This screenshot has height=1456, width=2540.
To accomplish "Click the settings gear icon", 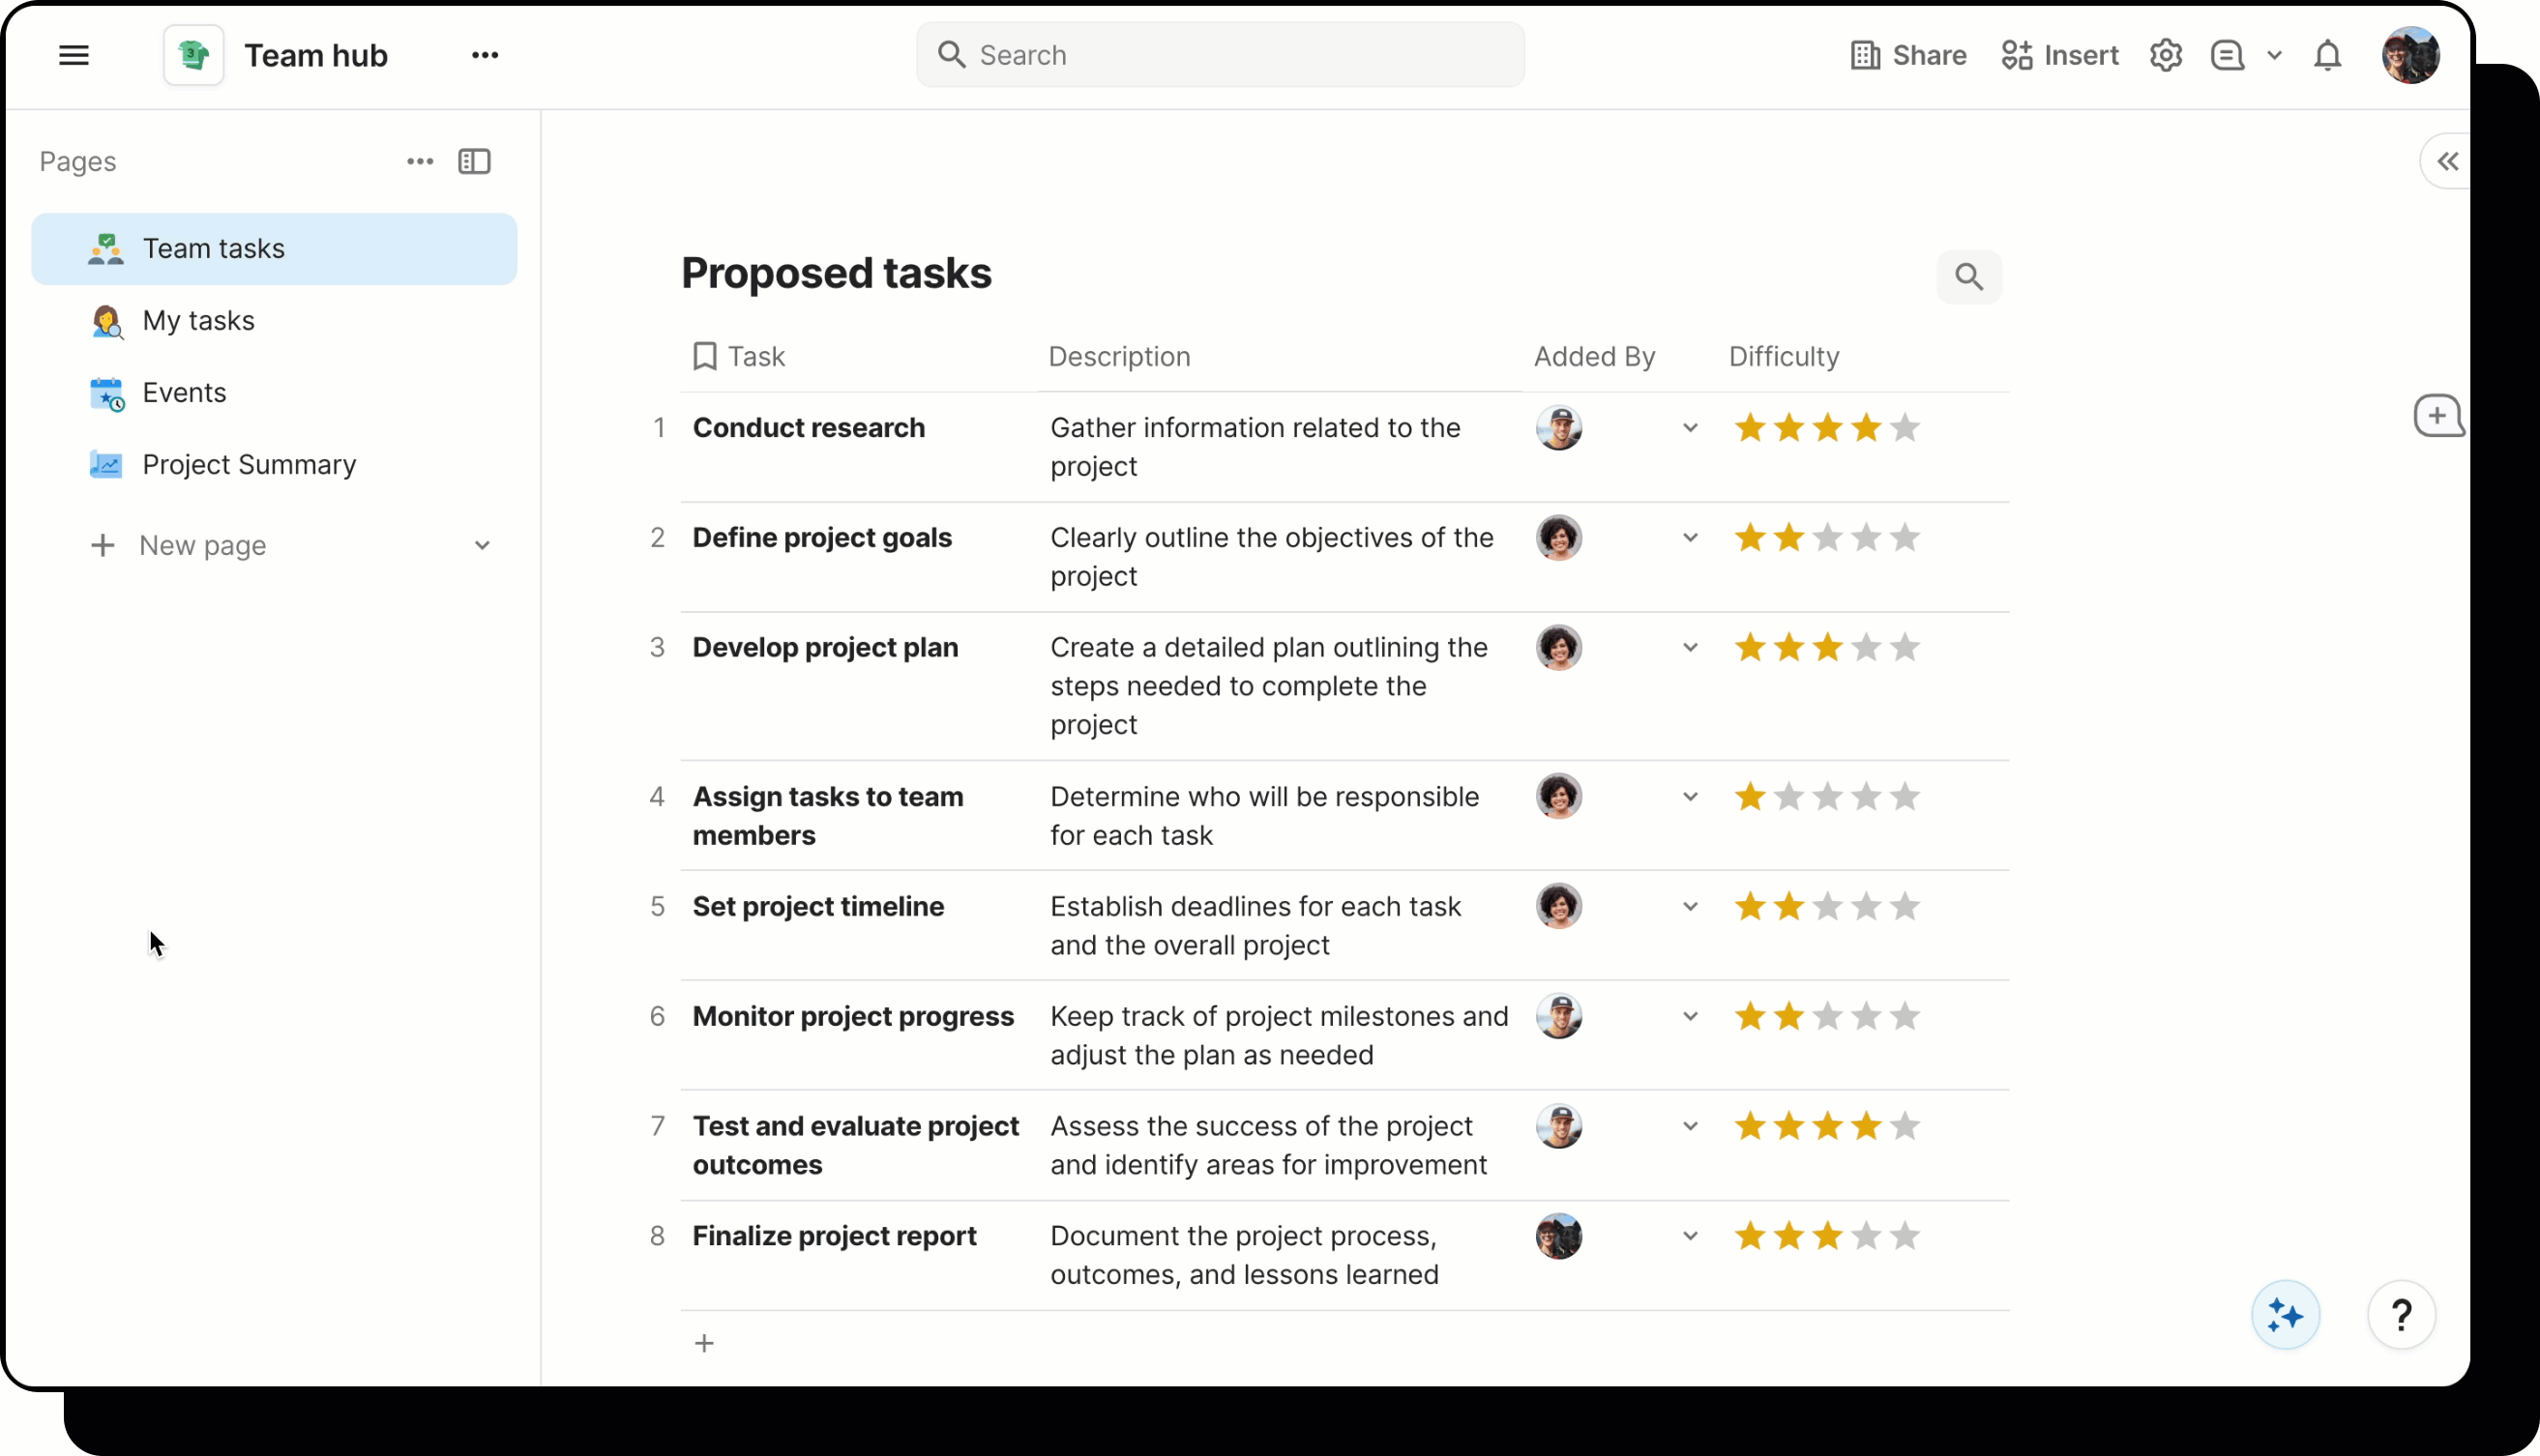I will 2165,55.
